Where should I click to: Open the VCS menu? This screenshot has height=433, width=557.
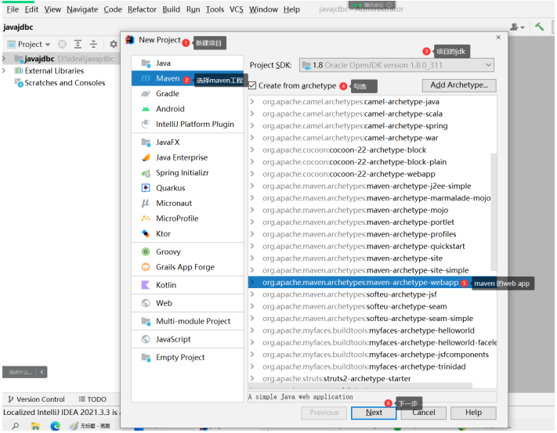point(237,9)
